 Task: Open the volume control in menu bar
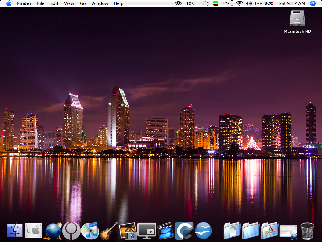click(249, 3)
